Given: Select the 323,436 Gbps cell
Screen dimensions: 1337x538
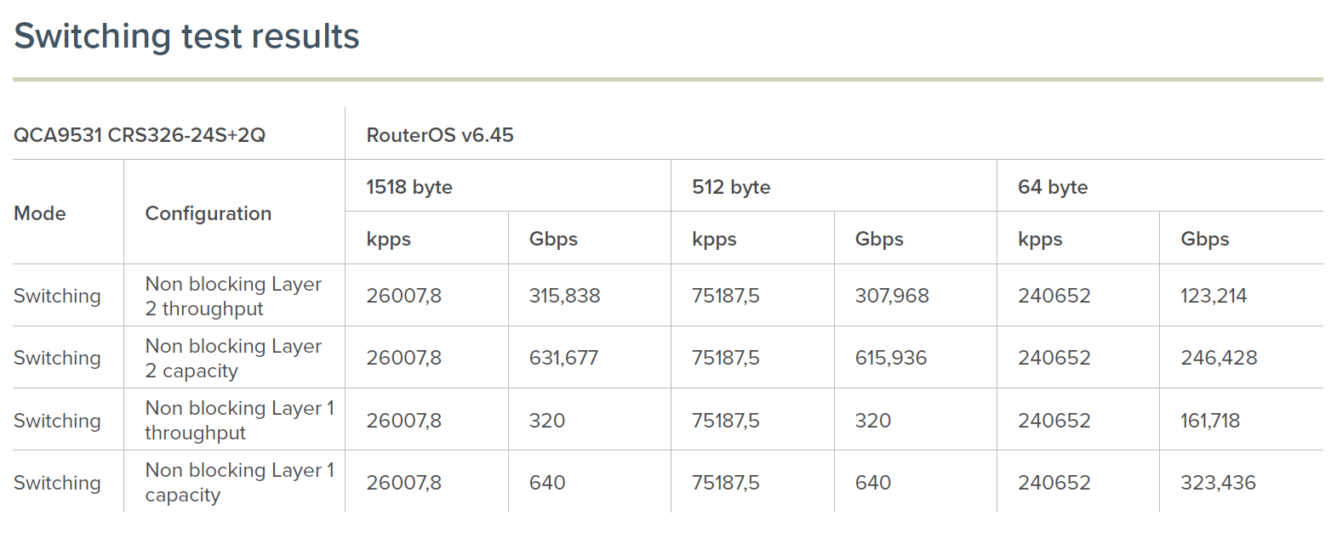Looking at the screenshot, I should [x=1218, y=483].
